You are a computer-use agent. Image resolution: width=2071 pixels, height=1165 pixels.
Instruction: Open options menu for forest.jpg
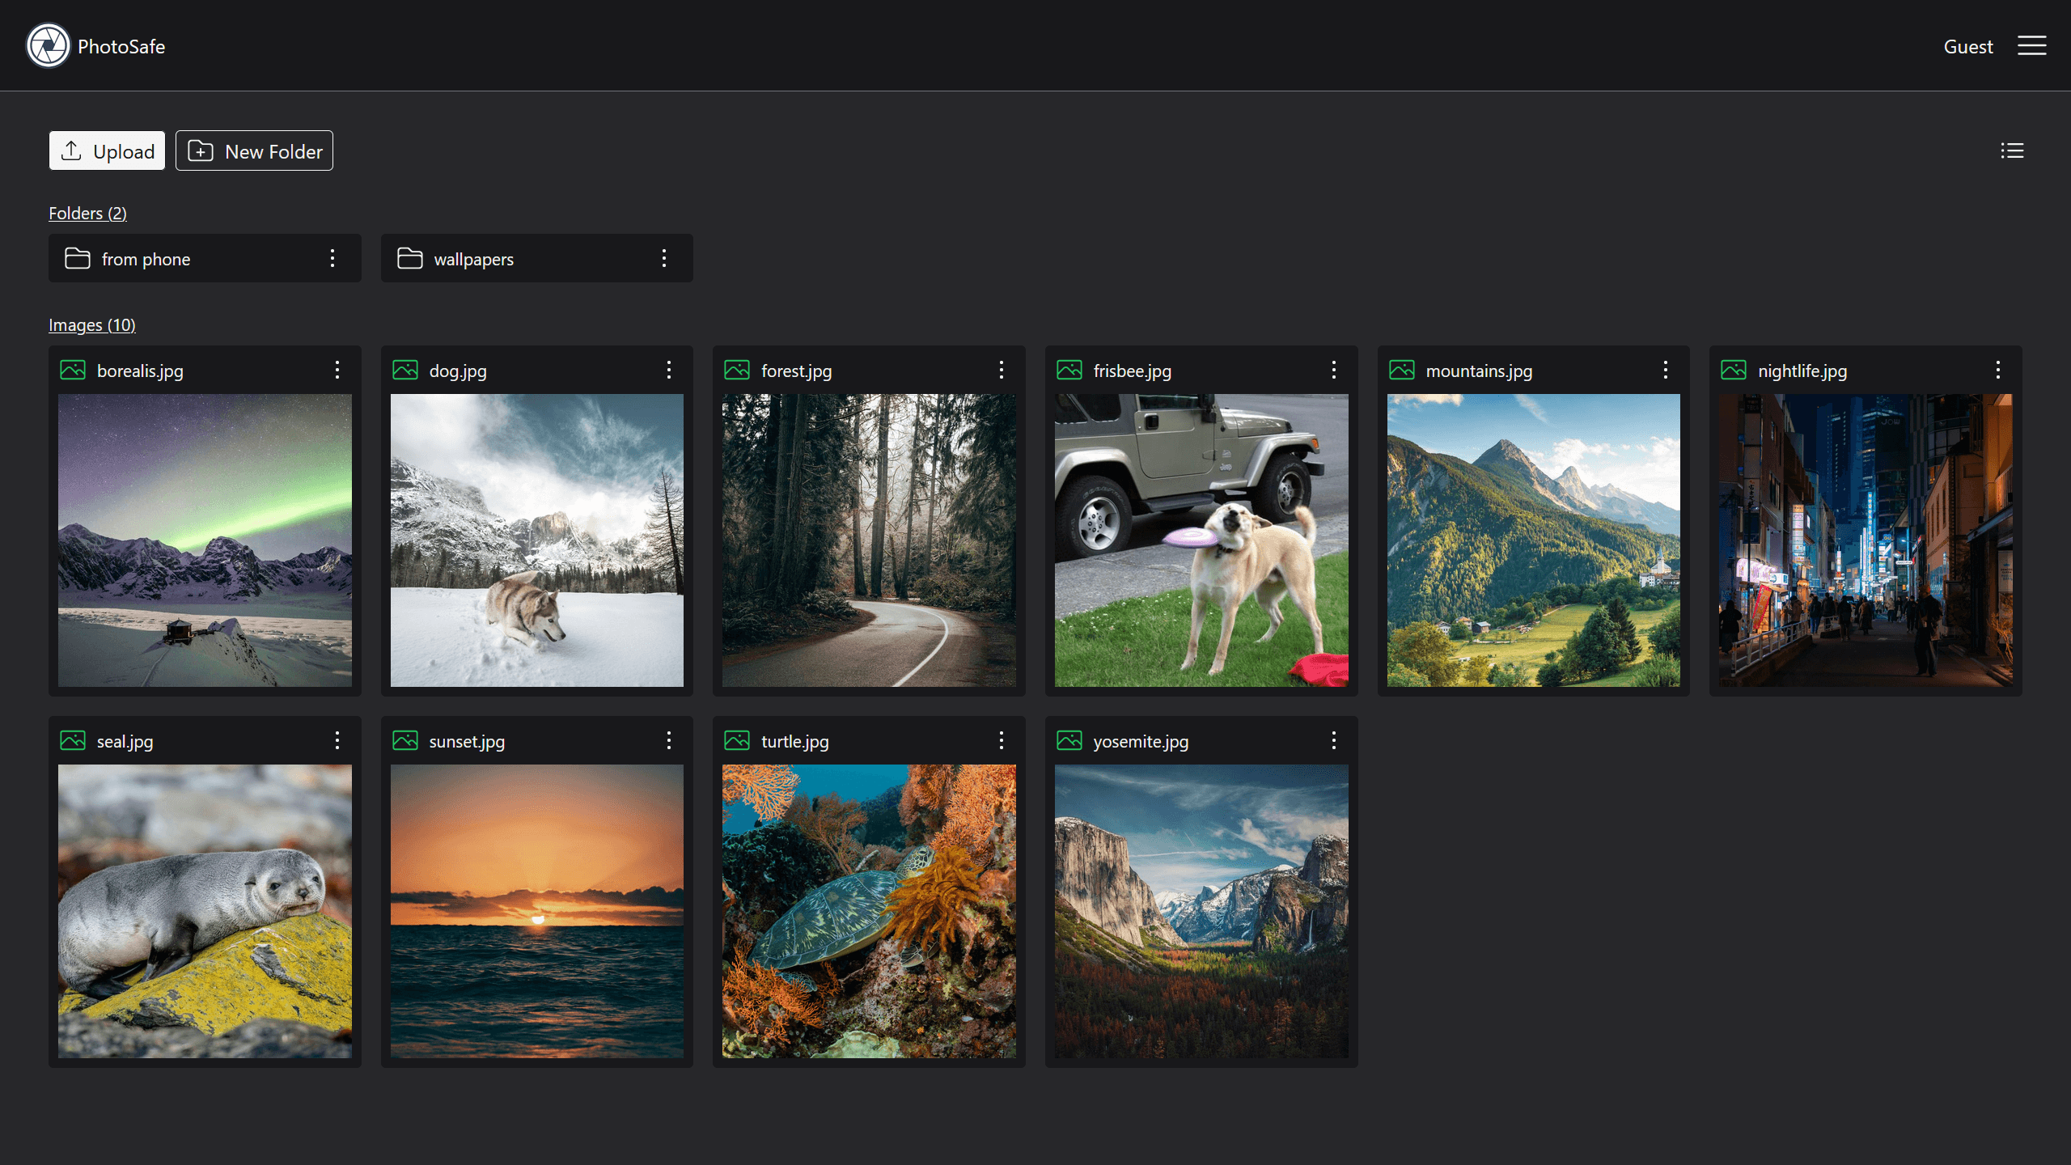(x=1003, y=370)
